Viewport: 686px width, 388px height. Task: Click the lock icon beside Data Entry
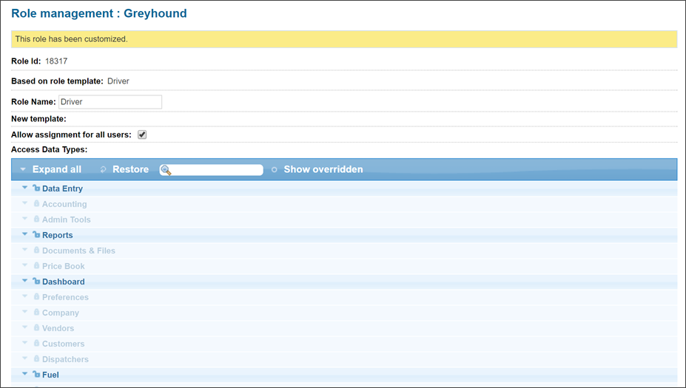click(x=36, y=188)
